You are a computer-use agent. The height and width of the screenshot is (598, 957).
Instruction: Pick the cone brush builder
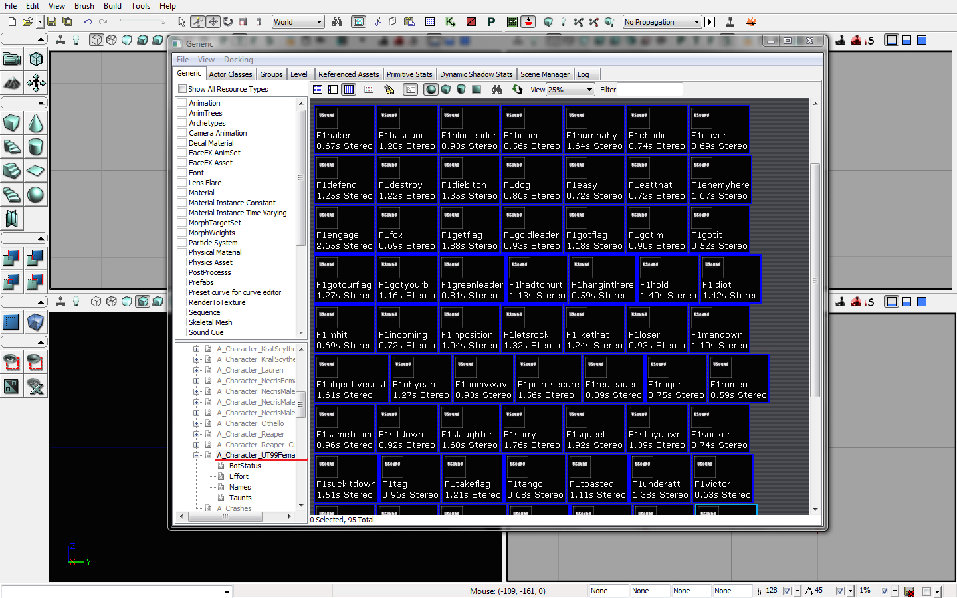[35, 123]
